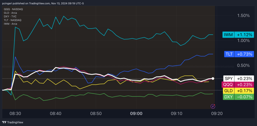Click the white endpoint dot of the SPY line
257x126 pixels.
[213, 78]
